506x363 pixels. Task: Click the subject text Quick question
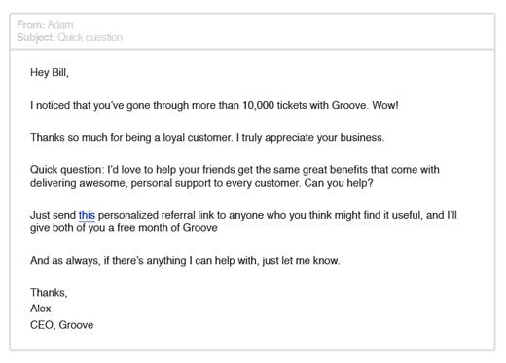pyautogui.click(x=90, y=37)
